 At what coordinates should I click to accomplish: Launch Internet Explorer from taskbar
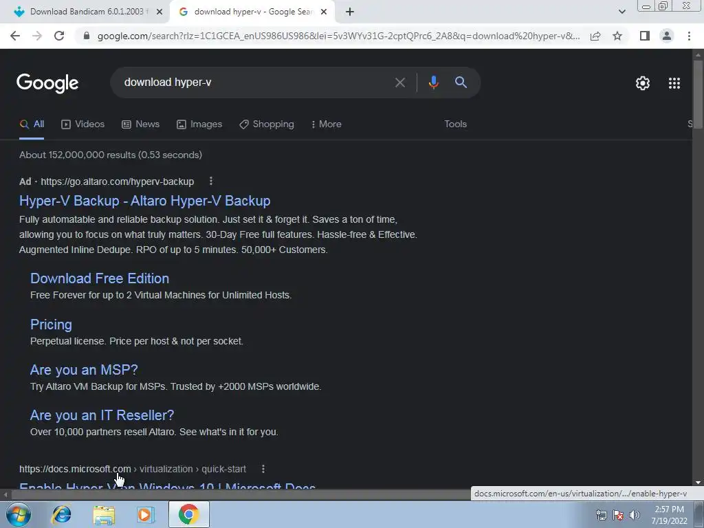pos(61,514)
